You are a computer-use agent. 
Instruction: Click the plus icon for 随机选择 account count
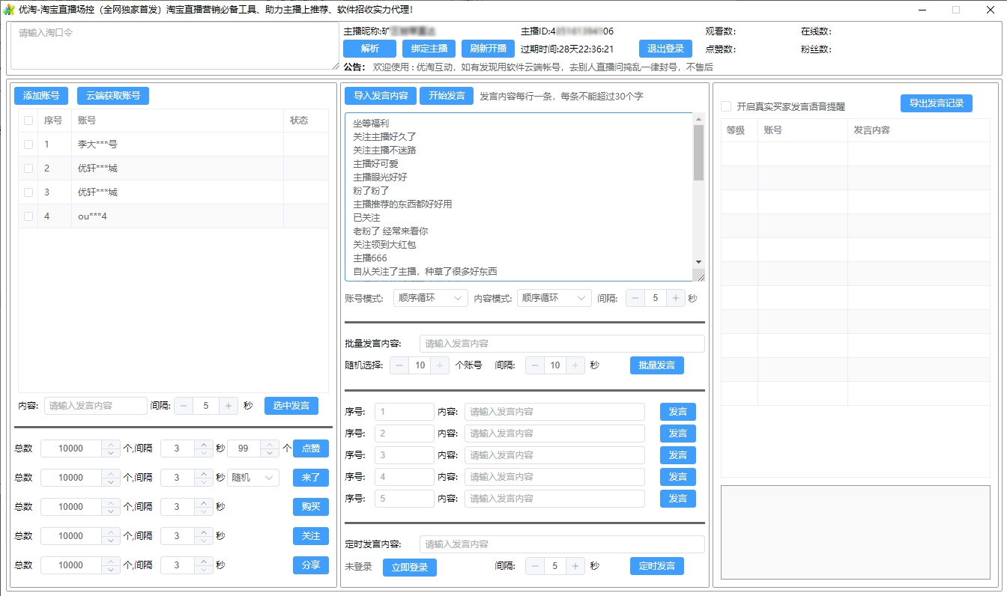(441, 365)
